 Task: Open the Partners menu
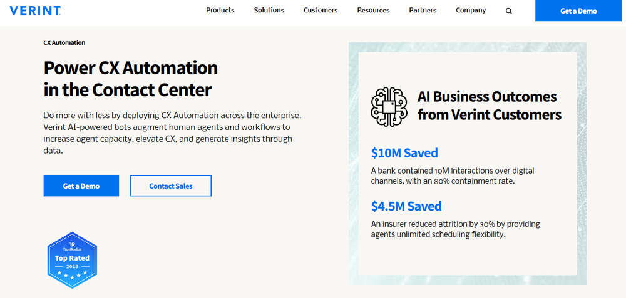tap(423, 11)
